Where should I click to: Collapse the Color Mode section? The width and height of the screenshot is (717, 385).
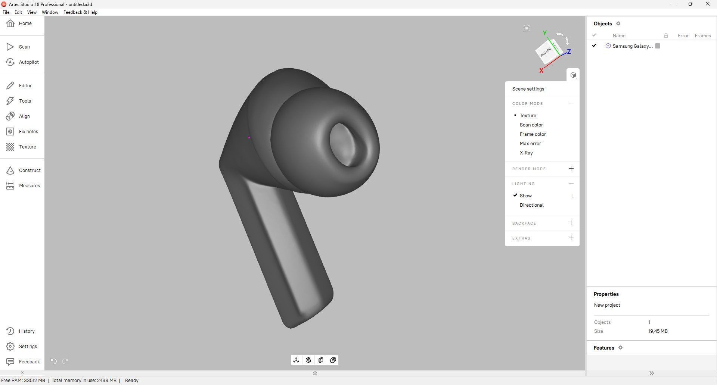[x=571, y=103]
